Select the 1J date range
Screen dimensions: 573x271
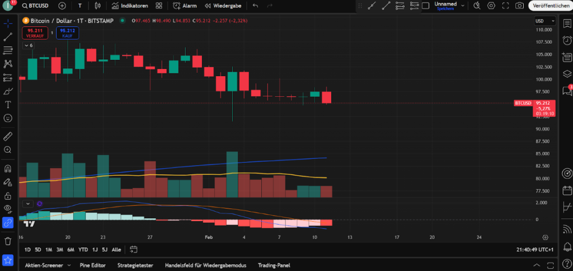click(x=95, y=249)
